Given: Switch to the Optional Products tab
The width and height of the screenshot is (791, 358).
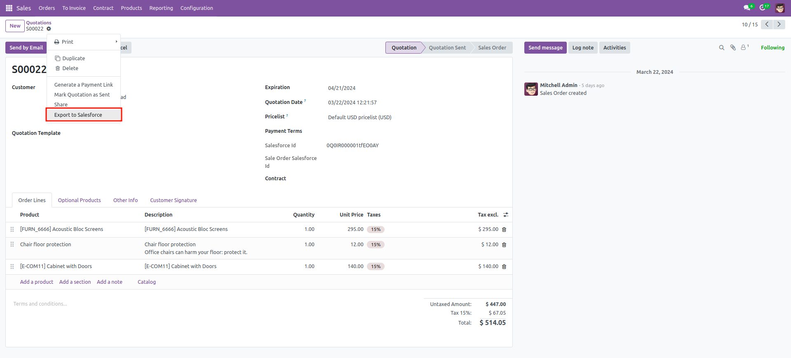Looking at the screenshot, I should tap(79, 200).
